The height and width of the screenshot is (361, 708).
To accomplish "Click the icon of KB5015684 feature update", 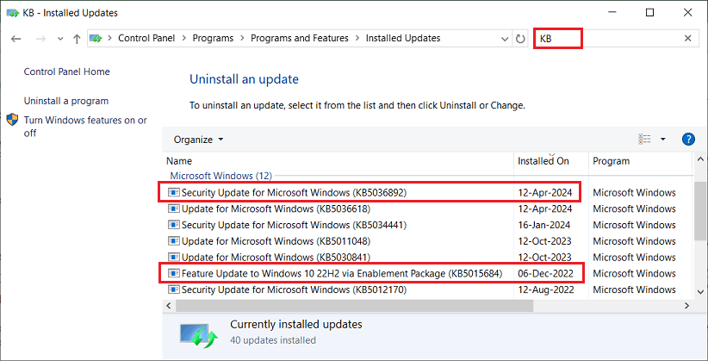I will click(174, 273).
